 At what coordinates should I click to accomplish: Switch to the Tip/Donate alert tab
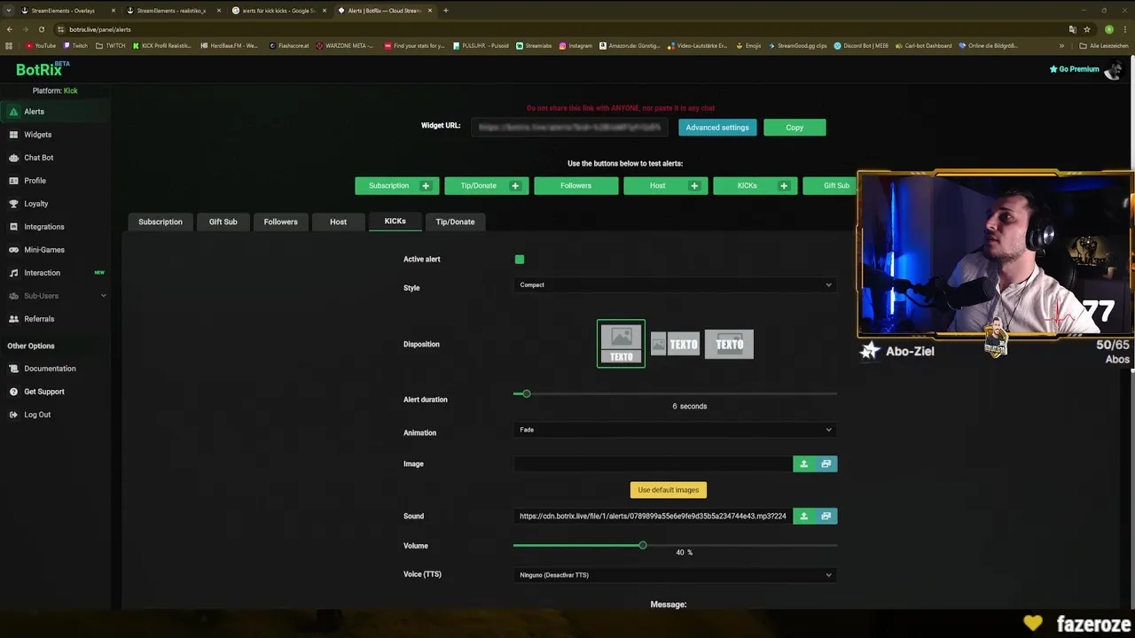point(455,222)
